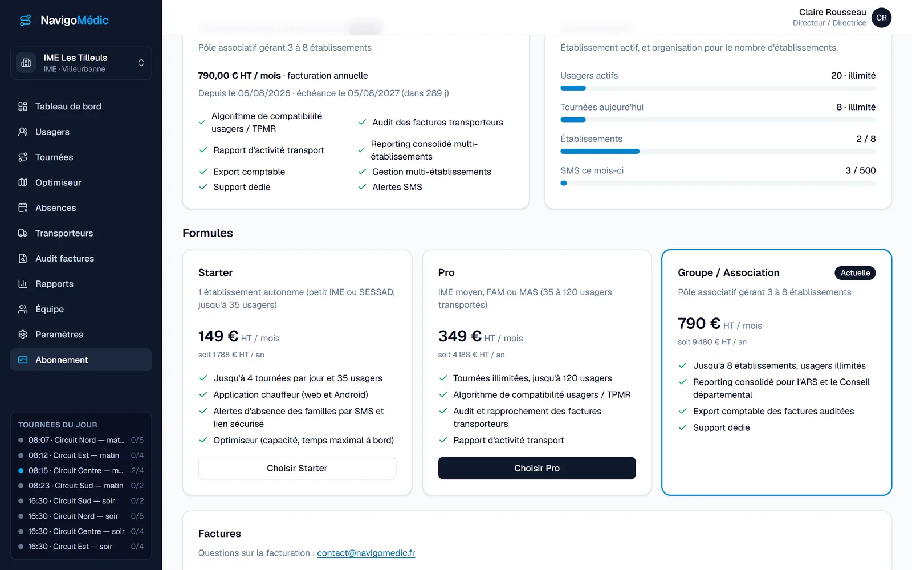Image resolution: width=912 pixels, height=570 pixels.
Task: Open the CR user avatar
Action: 881,18
